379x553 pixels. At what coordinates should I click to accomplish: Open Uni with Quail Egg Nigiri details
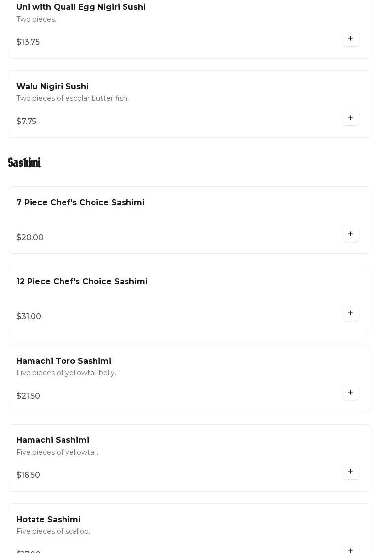coord(81,7)
